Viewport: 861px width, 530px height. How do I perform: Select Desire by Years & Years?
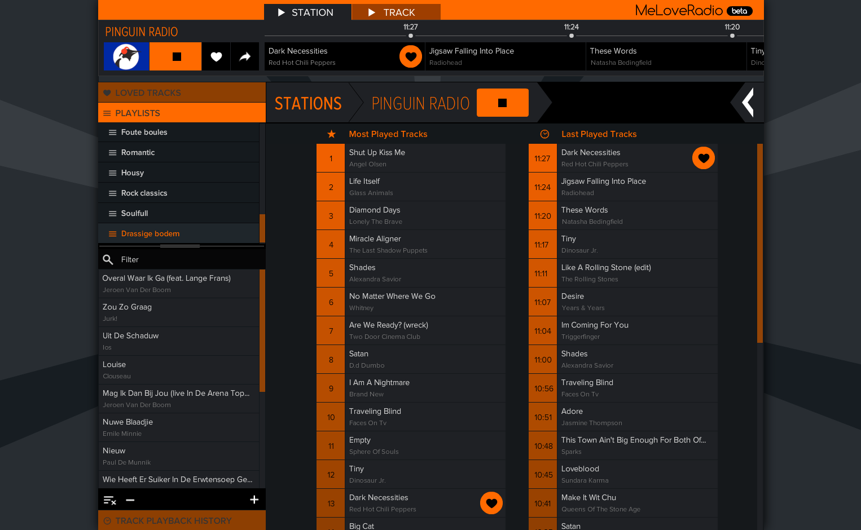[x=623, y=302]
